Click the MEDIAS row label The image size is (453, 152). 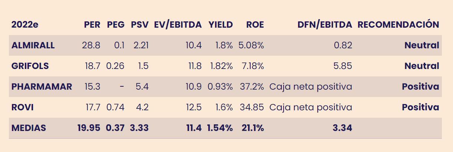tap(29, 128)
